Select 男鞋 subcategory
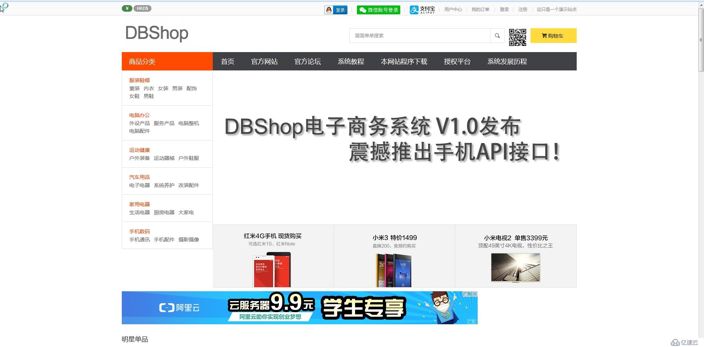Image resolution: width=704 pixels, height=347 pixels. (x=149, y=96)
